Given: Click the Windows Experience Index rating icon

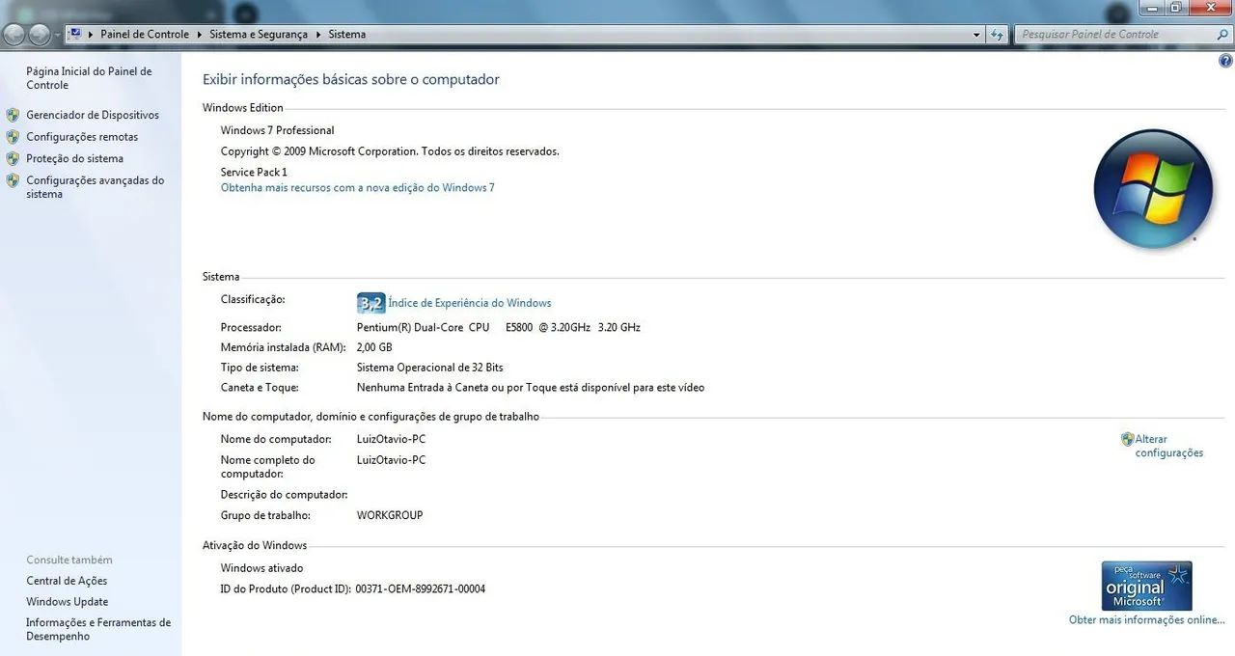Looking at the screenshot, I should pyautogui.click(x=371, y=302).
